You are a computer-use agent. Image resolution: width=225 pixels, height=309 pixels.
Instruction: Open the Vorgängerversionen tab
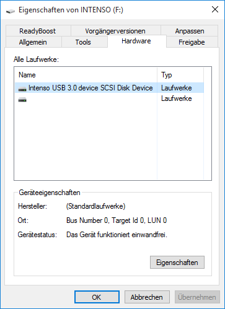[x=115, y=31]
